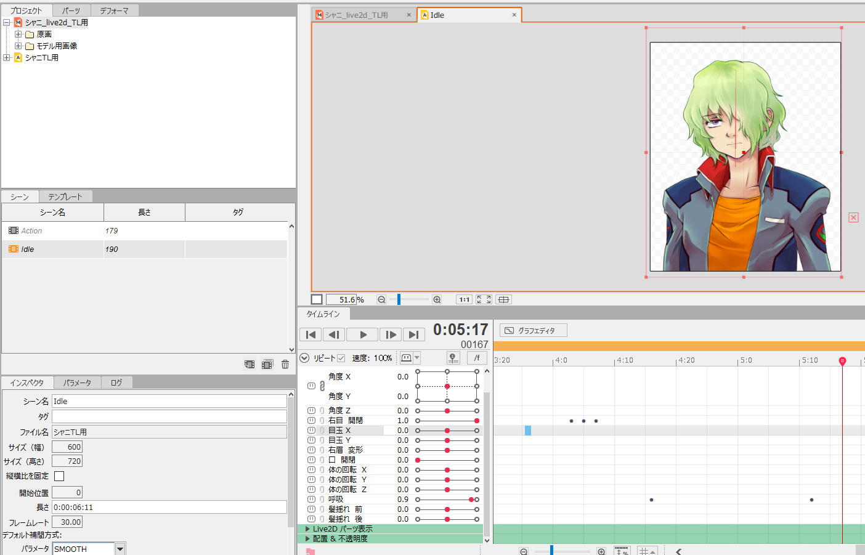Toggle the リピート repeat checkbox
Viewport: 865px width, 555px height.
coord(341,358)
